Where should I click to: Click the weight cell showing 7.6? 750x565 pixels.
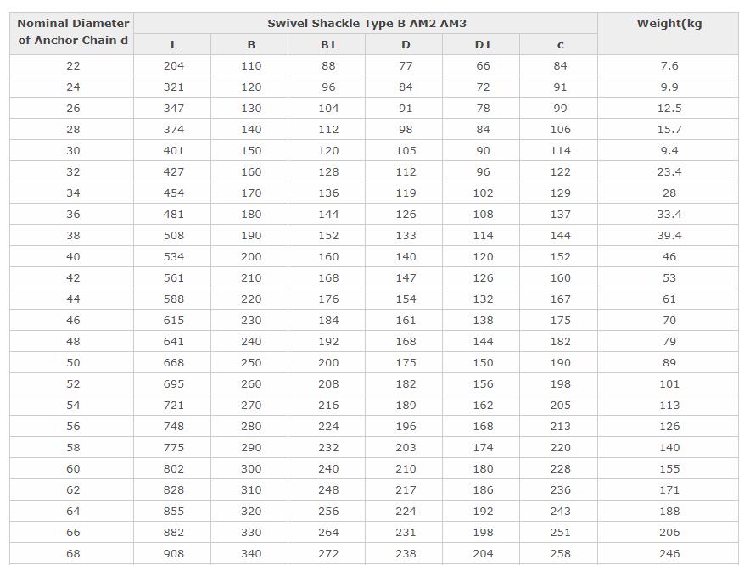pyautogui.click(x=669, y=65)
